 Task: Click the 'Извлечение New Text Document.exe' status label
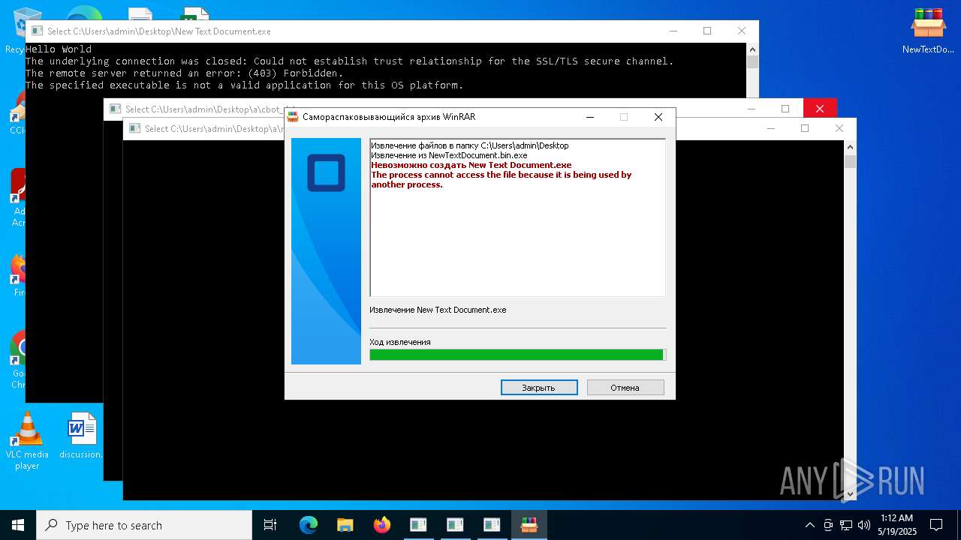438,310
